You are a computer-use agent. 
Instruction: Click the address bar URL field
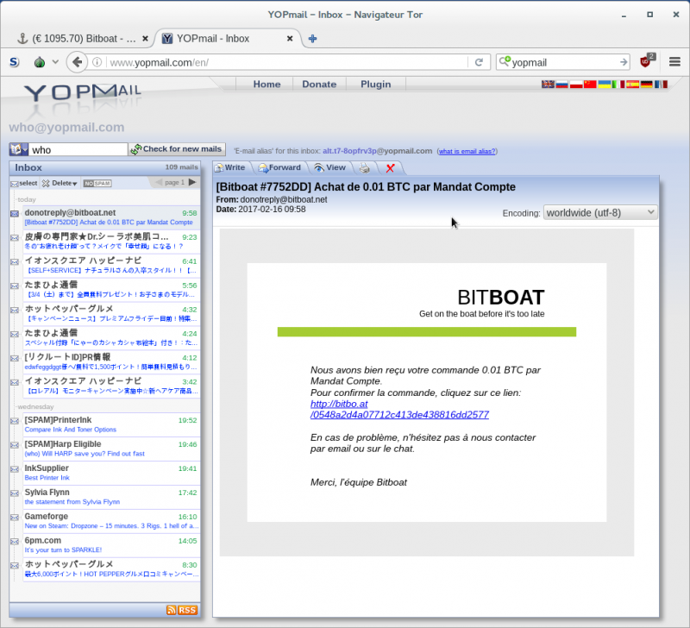(286, 62)
